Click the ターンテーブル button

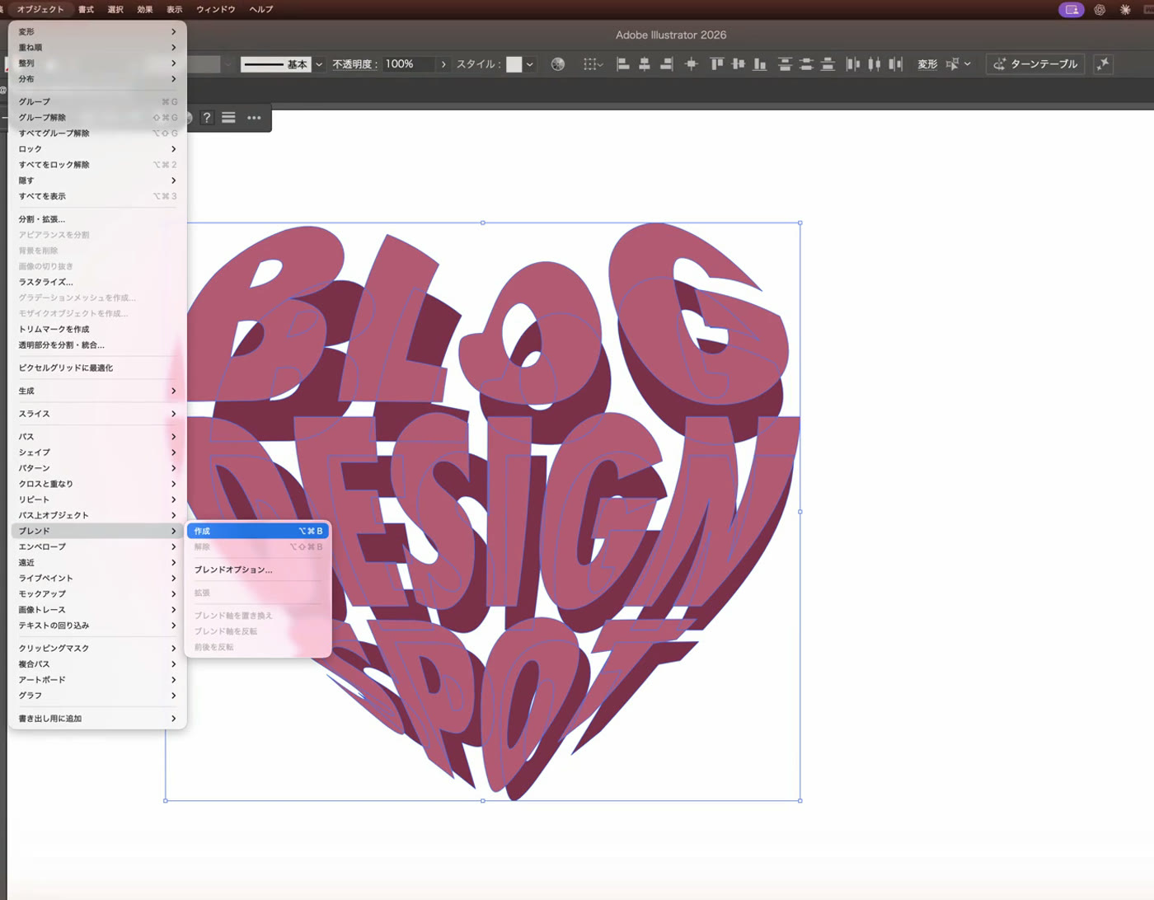coord(1035,64)
